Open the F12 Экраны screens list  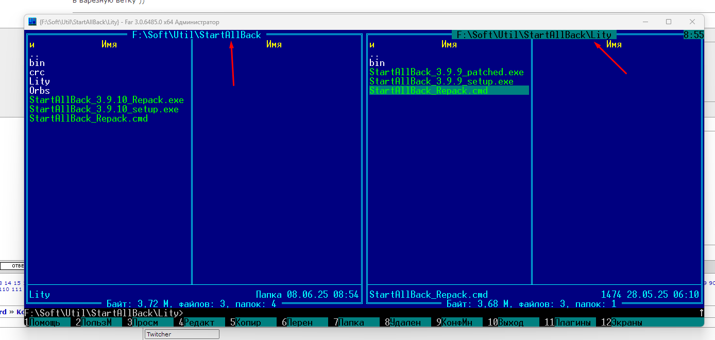pos(622,322)
